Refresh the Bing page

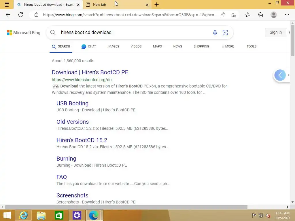tap(21, 15)
